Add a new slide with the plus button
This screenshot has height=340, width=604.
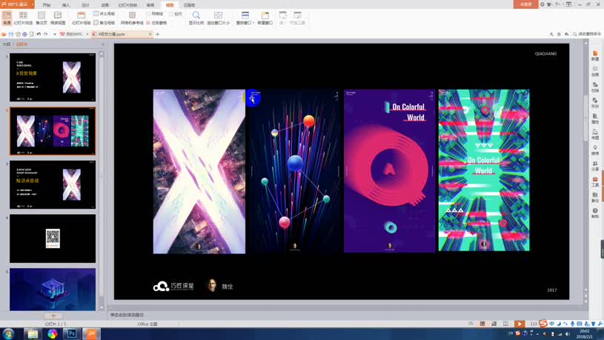[53, 316]
